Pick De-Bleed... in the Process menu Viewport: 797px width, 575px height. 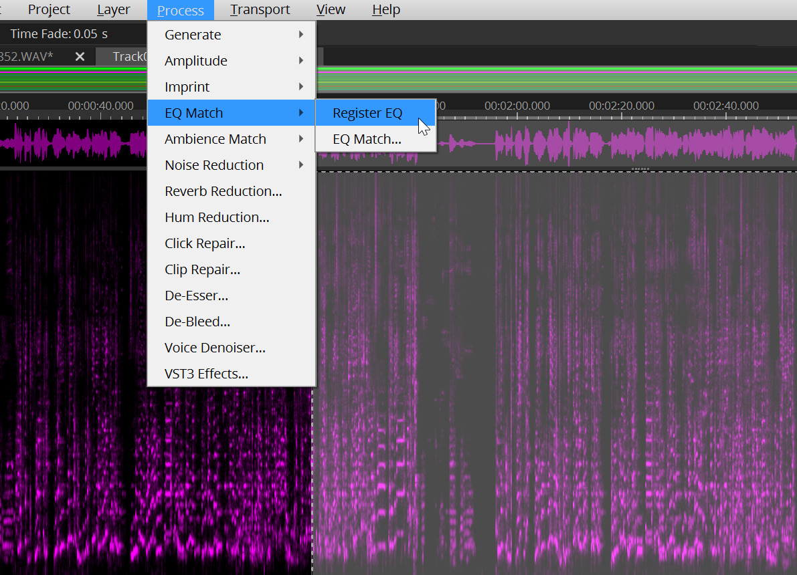[197, 322]
